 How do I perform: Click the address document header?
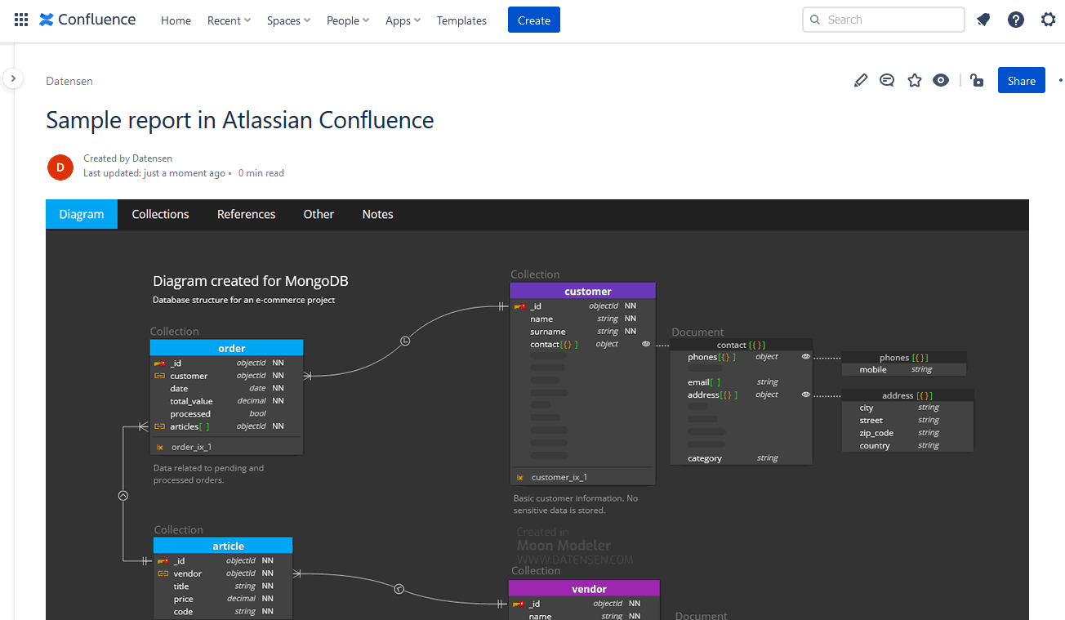[x=907, y=395]
